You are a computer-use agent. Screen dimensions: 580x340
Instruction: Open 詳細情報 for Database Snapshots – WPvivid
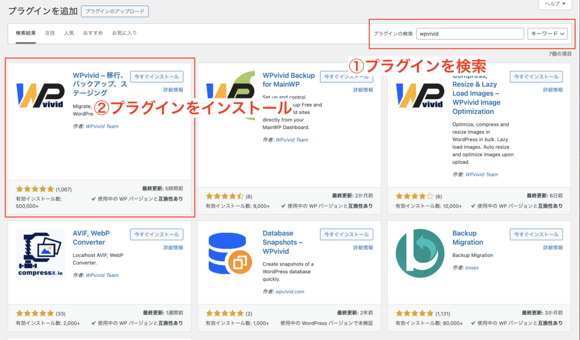click(363, 248)
